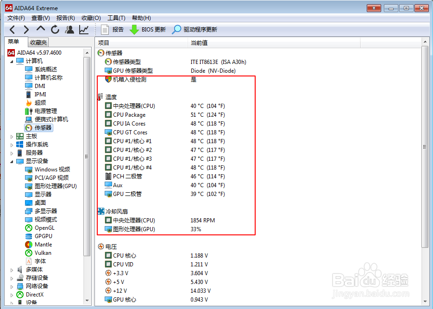Expand the 操作系统 tree node

[x=12, y=145]
